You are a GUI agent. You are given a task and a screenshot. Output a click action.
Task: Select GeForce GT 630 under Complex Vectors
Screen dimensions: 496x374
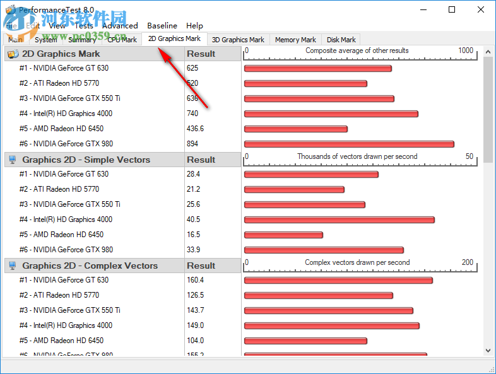pyautogui.click(x=64, y=280)
